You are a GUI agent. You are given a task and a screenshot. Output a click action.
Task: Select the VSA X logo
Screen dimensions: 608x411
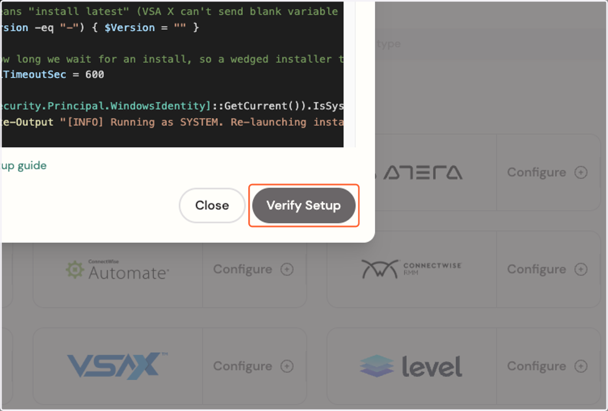pyautogui.click(x=118, y=366)
